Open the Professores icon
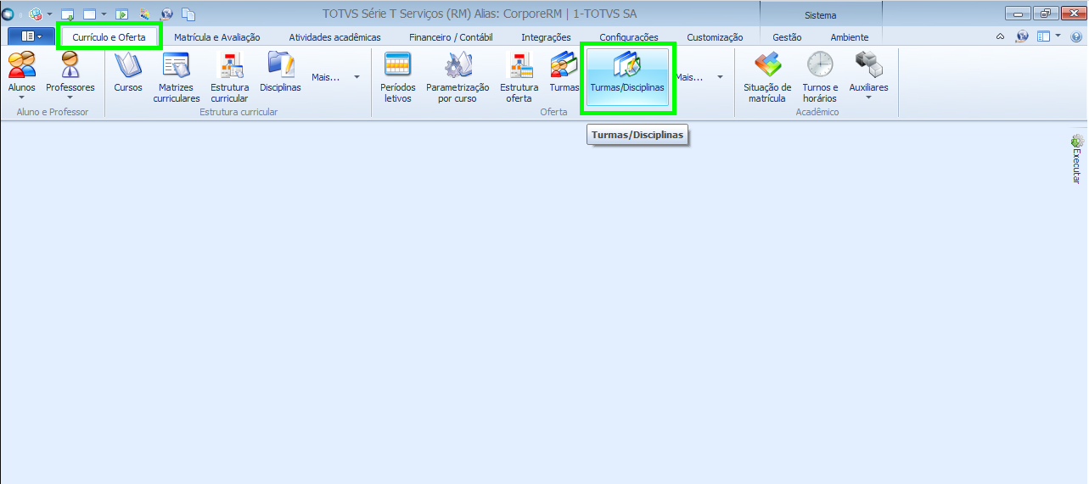1089x484 pixels. (x=70, y=65)
